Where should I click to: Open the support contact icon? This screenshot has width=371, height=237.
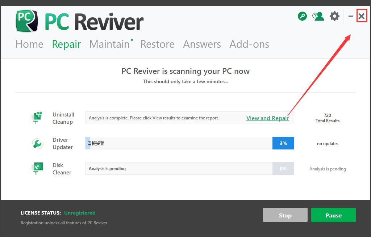[x=318, y=16]
